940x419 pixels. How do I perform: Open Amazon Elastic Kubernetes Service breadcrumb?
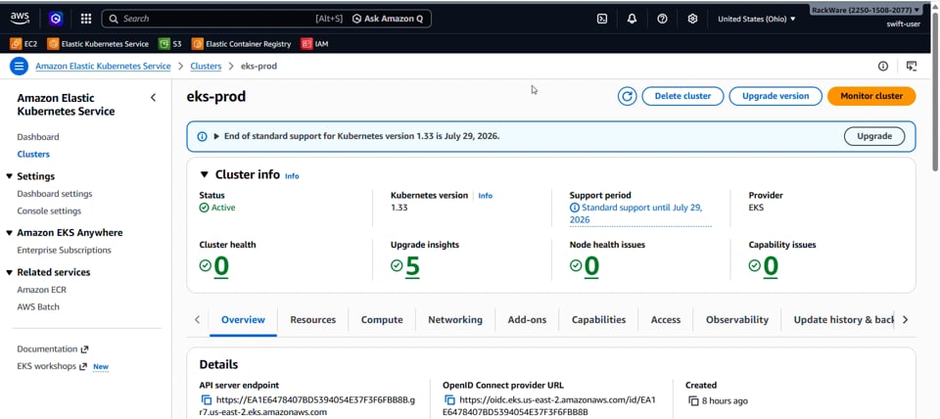[103, 66]
